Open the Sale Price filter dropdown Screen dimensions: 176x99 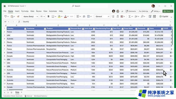click(x=122, y=29)
